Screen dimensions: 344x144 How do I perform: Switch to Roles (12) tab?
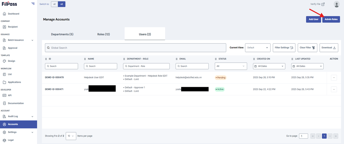pyautogui.click(x=103, y=34)
